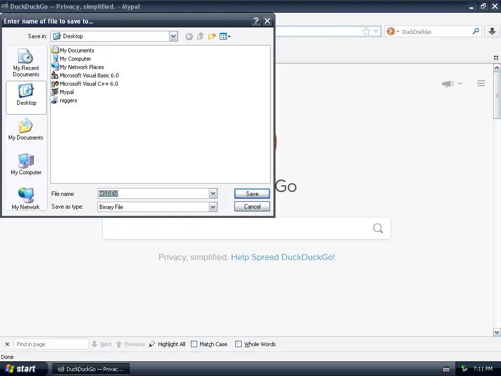Screen dimensions: 501x376
Task: Select Microsoft Visual C++ 6.0 shortcut
Action: (85, 83)
